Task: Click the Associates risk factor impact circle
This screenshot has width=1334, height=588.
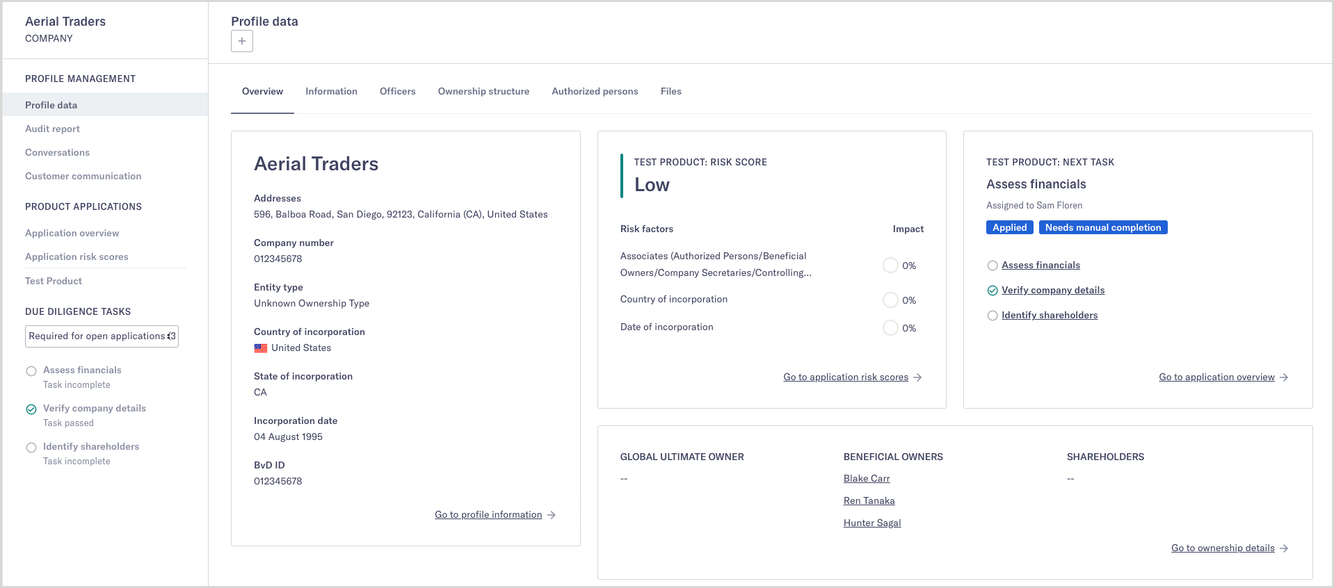Action: pyautogui.click(x=890, y=266)
